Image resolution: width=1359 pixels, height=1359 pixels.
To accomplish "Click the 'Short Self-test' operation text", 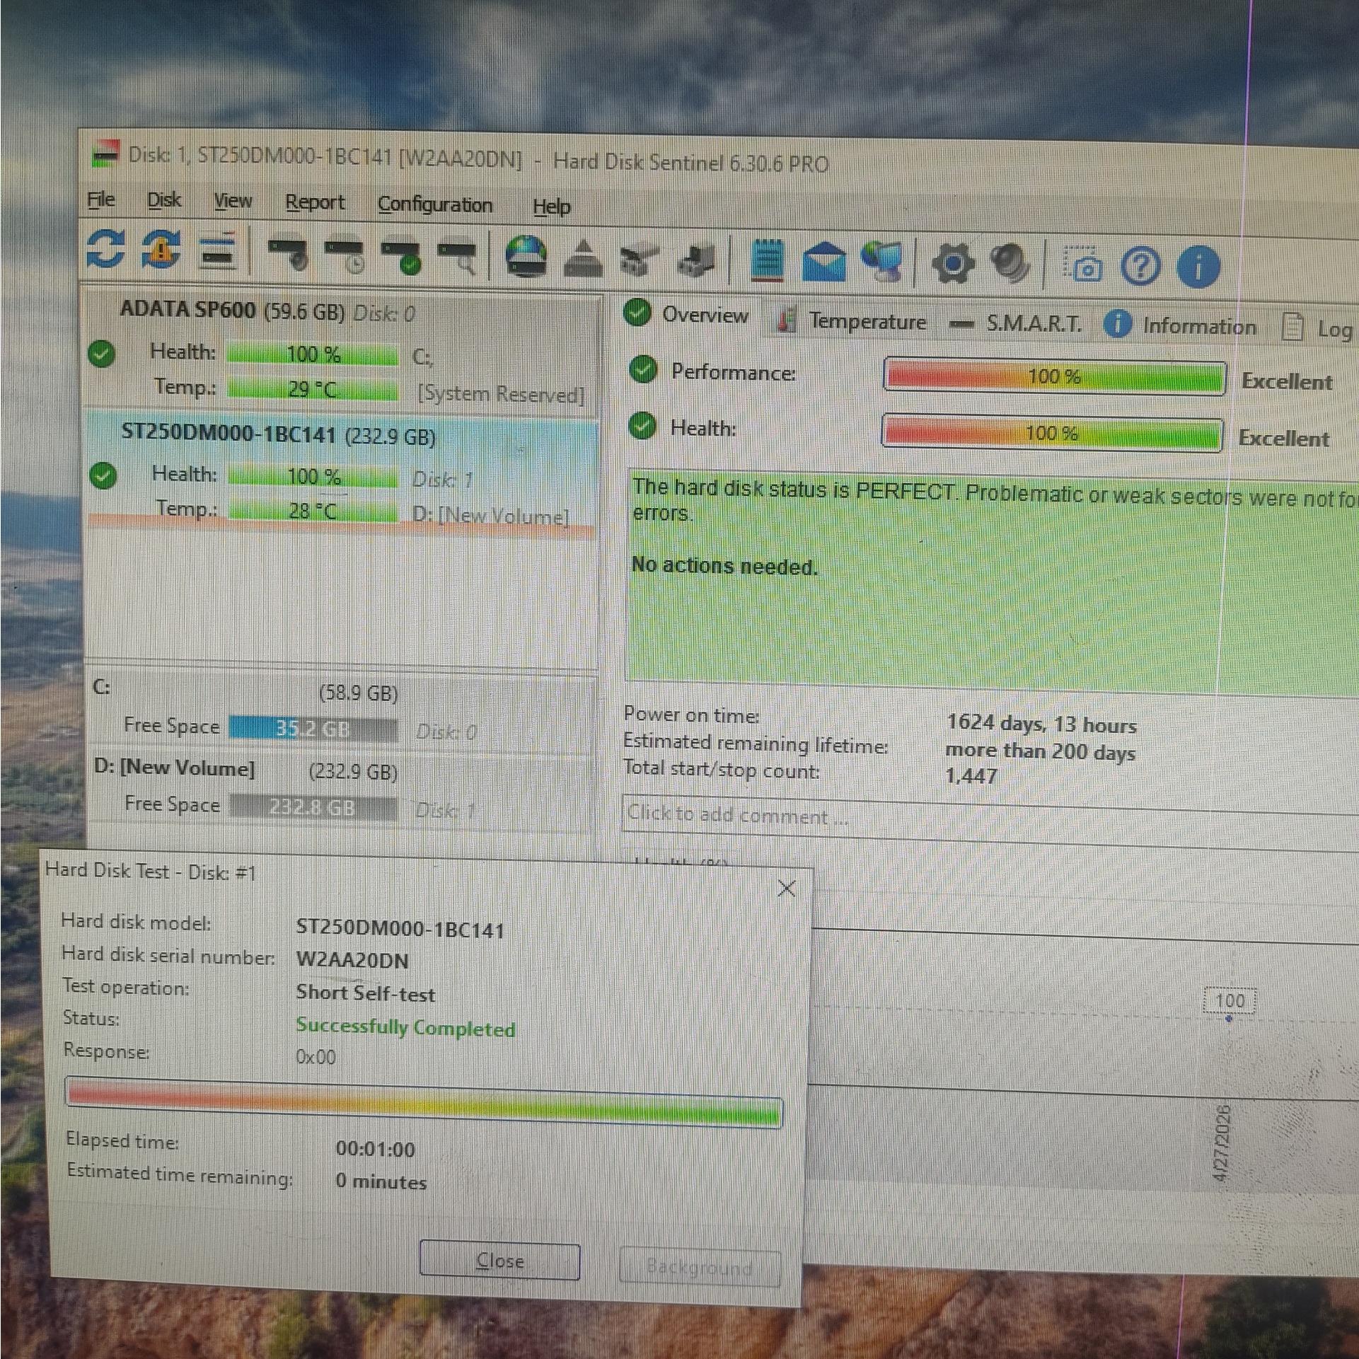I will (366, 993).
